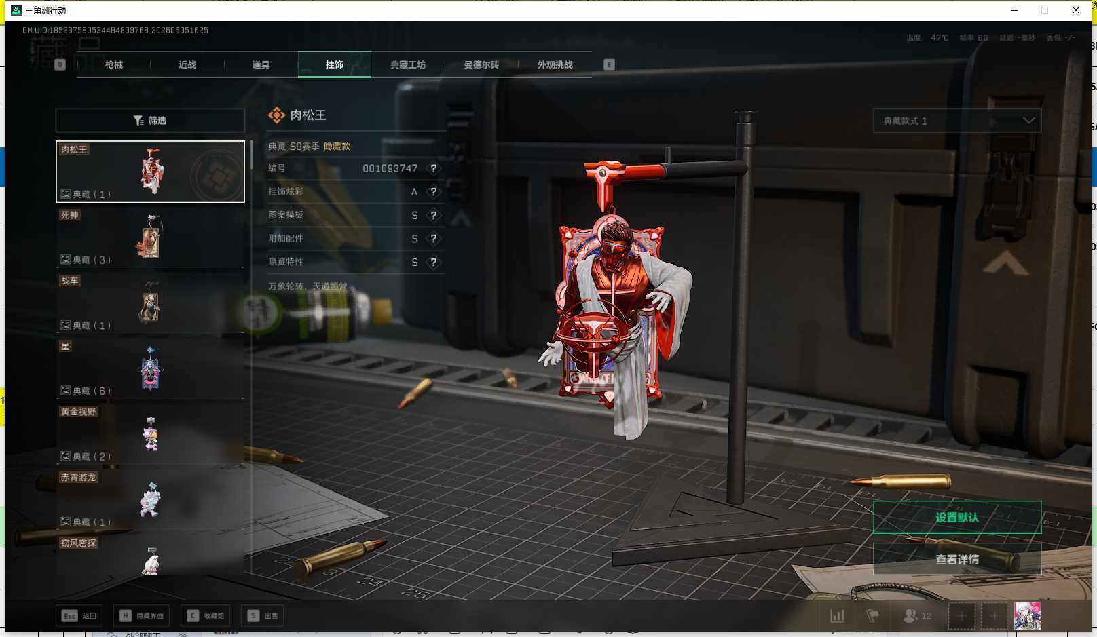The height and width of the screenshot is (637, 1097).
Task: Minimize the 三角洲行动 window
Action: 1014,10
